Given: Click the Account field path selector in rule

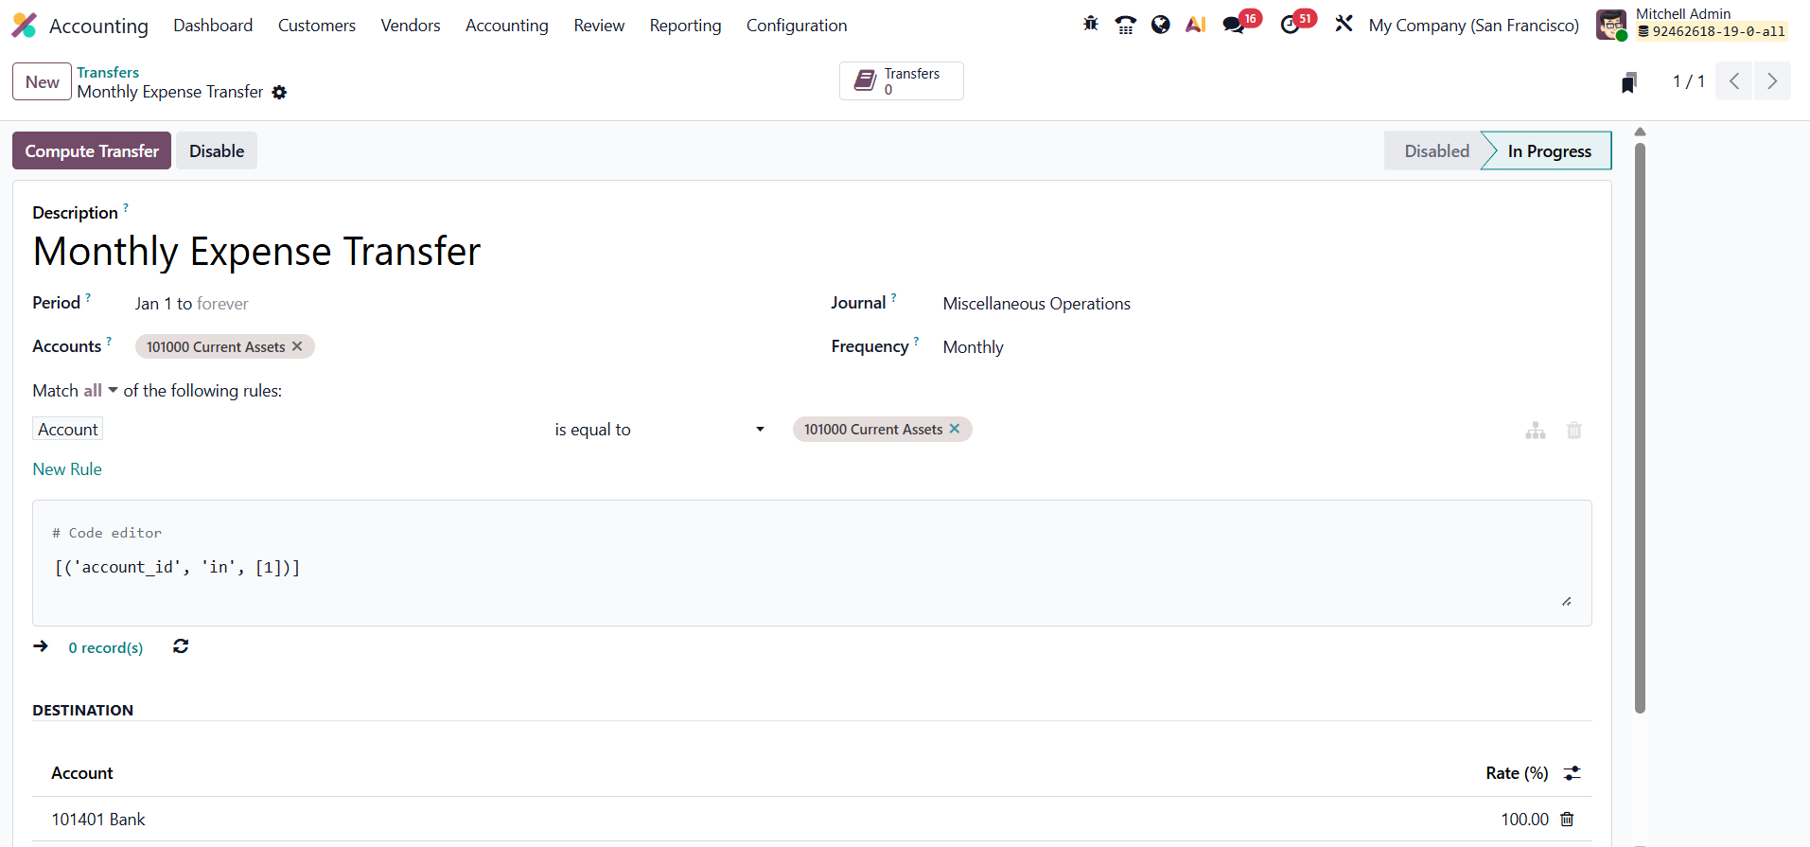Looking at the screenshot, I should coord(68,430).
